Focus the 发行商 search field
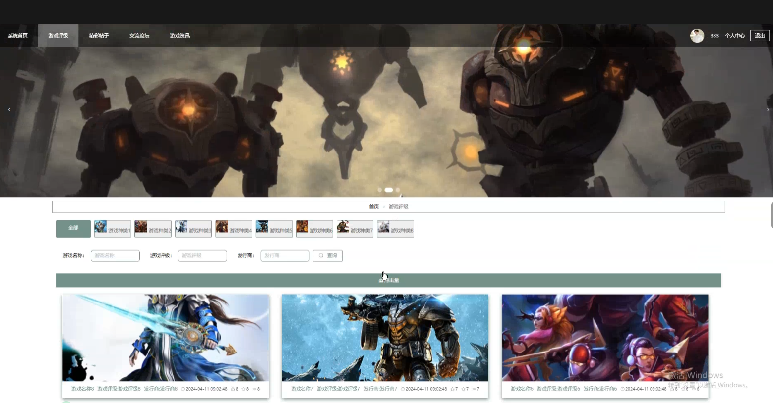This screenshot has width=773, height=403. 285,255
